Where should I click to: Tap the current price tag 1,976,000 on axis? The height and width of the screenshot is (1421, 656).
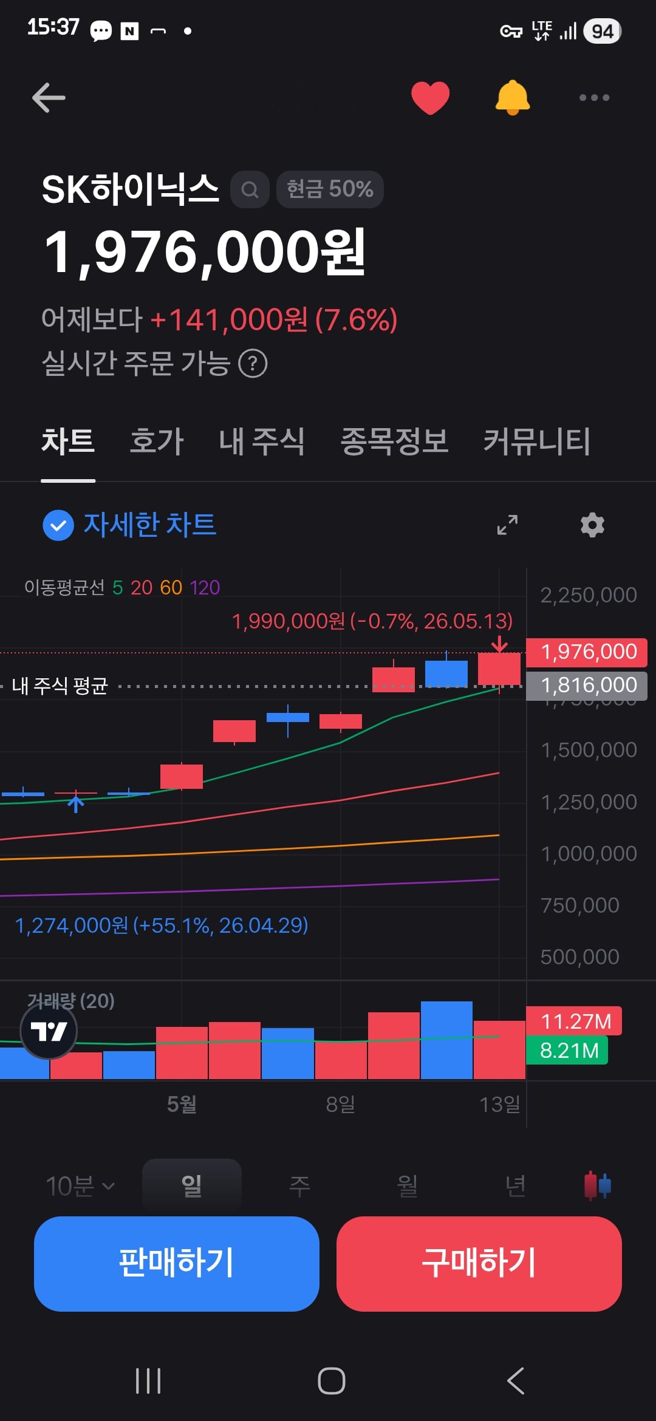point(587,652)
